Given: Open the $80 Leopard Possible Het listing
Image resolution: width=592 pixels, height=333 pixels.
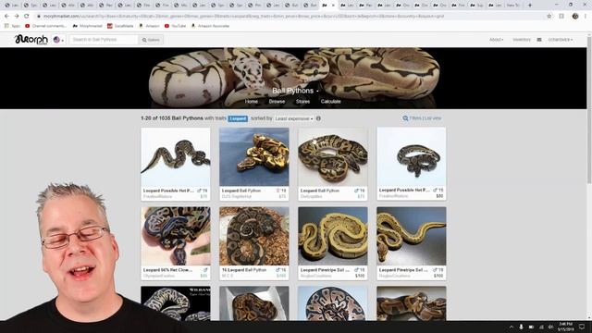Looking at the screenshot, I should pos(411,156).
